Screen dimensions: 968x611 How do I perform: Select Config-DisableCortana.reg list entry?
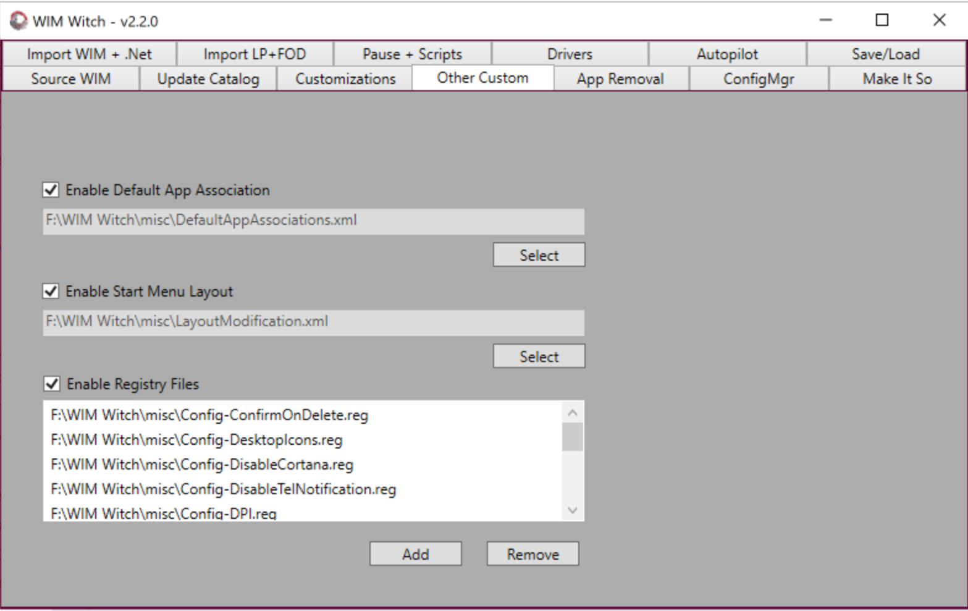pyautogui.click(x=202, y=465)
